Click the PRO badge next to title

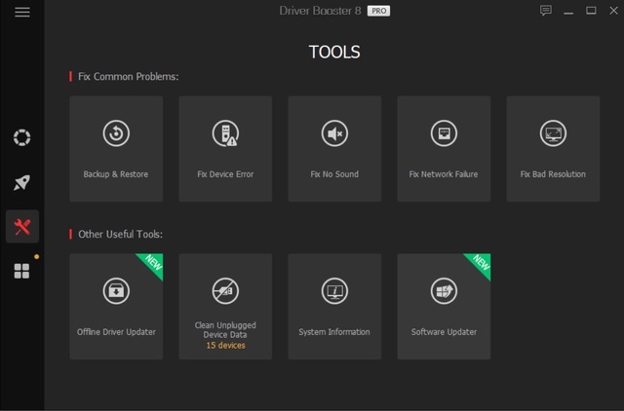pyautogui.click(x=379, y=11)
